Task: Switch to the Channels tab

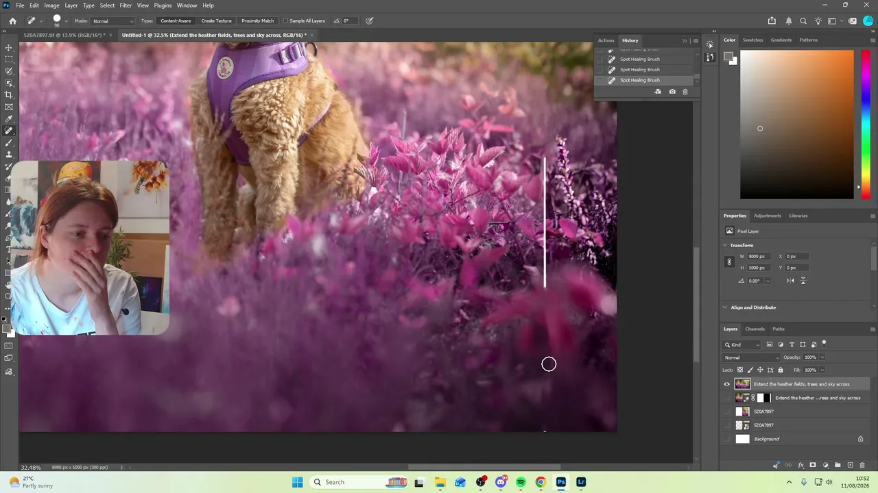Action: [755, 329]
